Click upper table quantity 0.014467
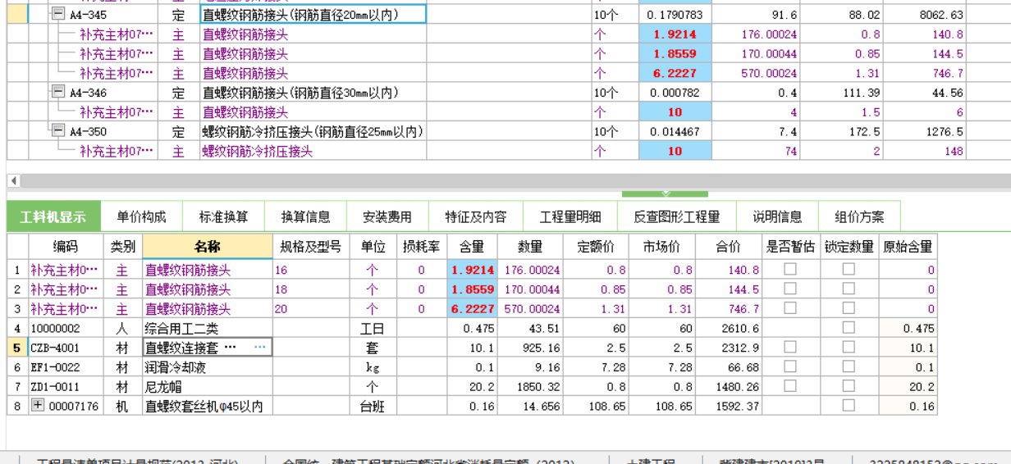The image size is (1011, 464). 675,131
